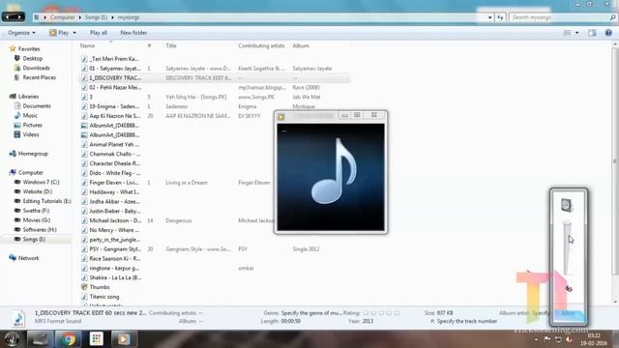Set a three star rating in details pane
Image resolution: width=619 pixels, height=348 pixels.
[381, 313]
